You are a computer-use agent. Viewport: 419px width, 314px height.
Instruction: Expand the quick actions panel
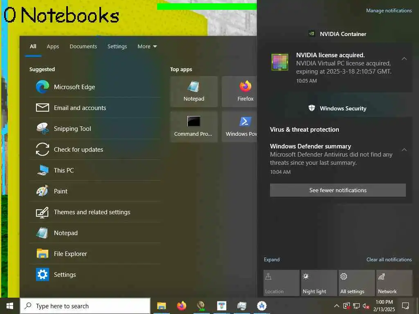click(272, 260)
